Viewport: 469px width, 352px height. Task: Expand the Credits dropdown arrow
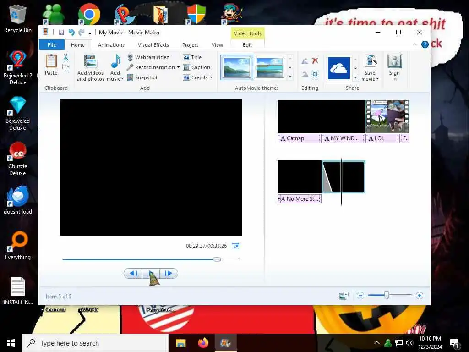pyautogui.click(x=211, y=77)
